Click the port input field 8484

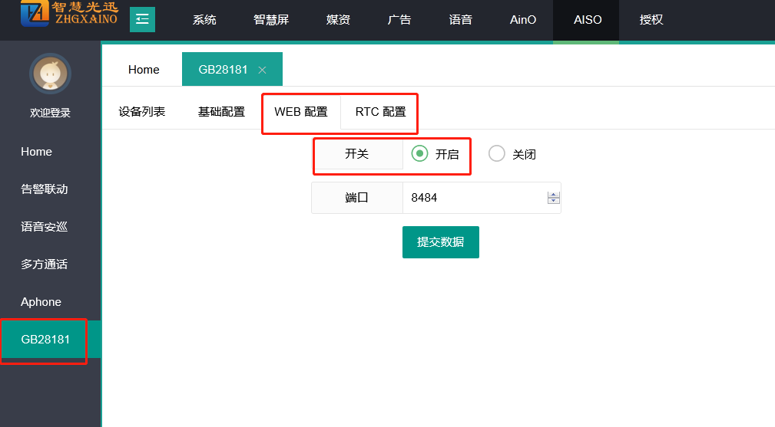472,198
